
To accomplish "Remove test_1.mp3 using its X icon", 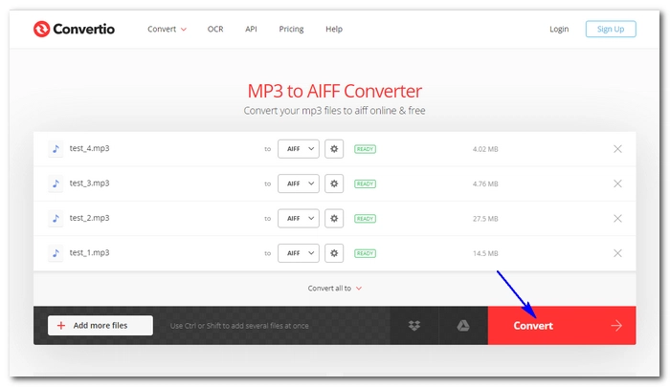I will pyautogui.click(x=617, y=253).
